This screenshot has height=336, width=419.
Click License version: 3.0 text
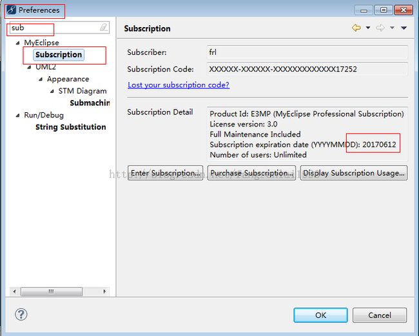click(244, 124)
